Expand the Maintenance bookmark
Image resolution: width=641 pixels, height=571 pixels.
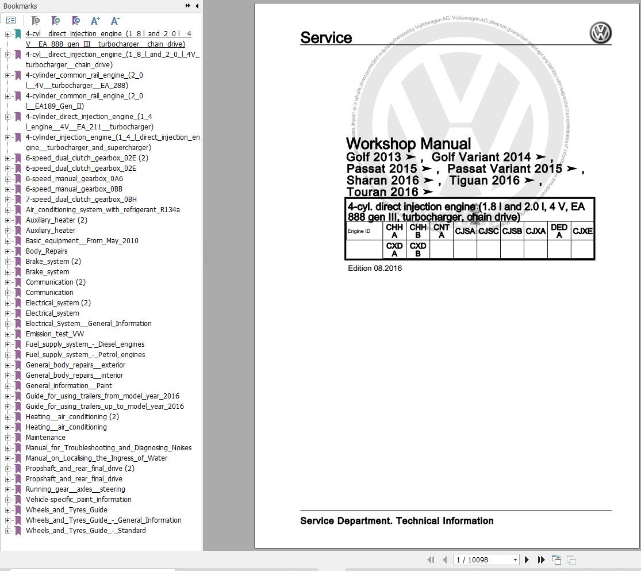coord(8,437)
